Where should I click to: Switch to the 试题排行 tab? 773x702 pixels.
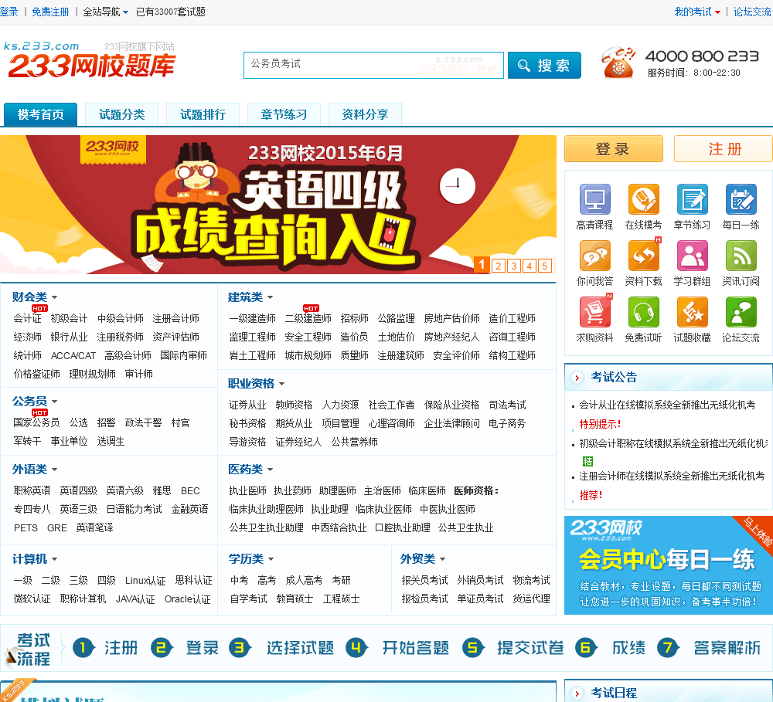203,114
